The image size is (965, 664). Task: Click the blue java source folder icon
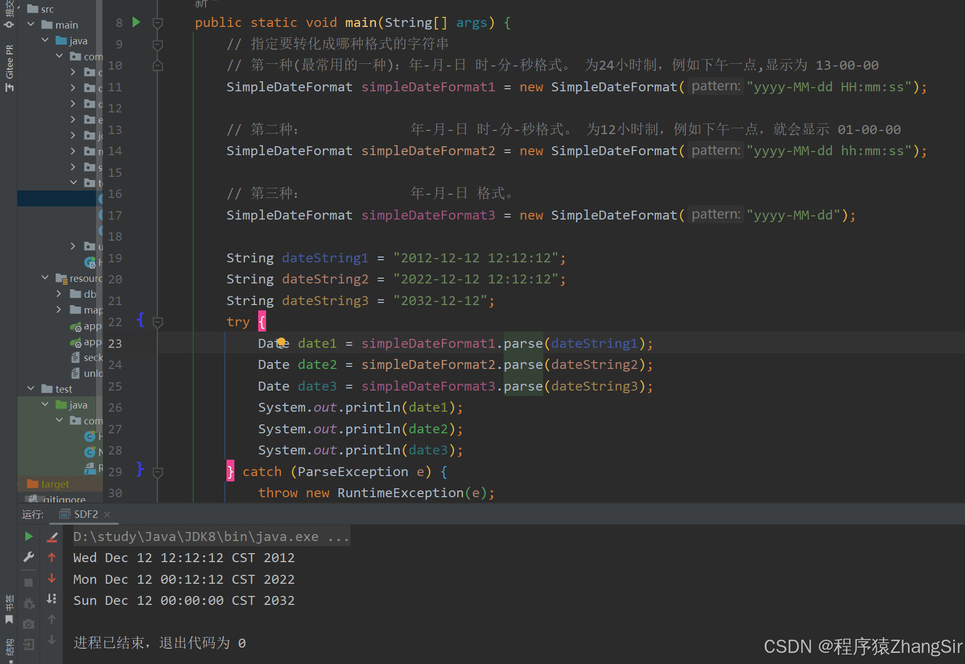pos(61,41)
